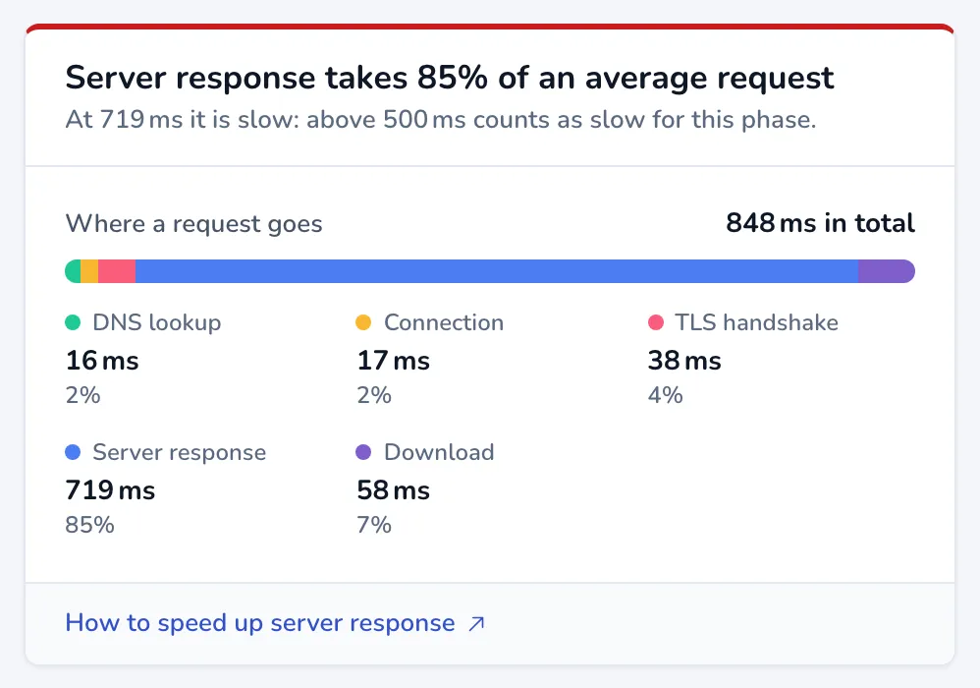Click the 'TLS handshake' label
This screenshot has width=980, height=688.
757,322
